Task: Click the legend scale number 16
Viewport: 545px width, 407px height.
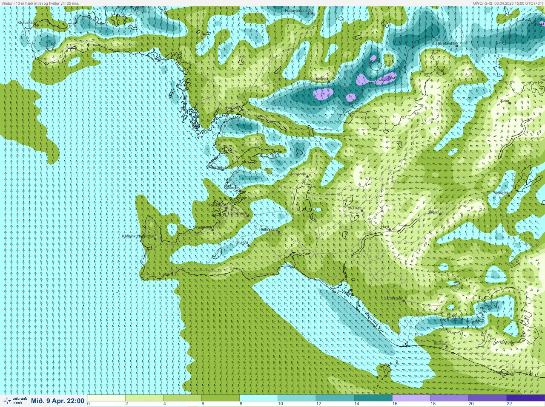Action: pos(395,404)
